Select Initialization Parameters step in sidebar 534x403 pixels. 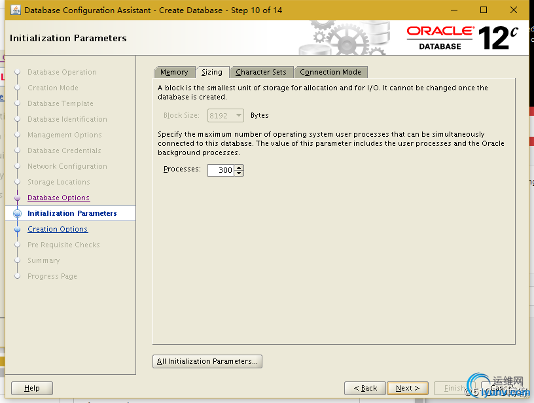pyautogui.click(x=72, y=213)
